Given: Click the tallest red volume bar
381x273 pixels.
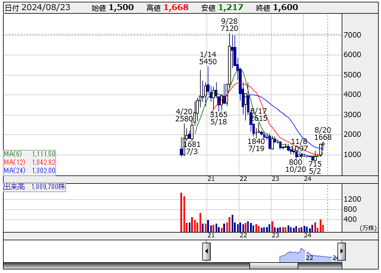Looking at the screenshot, I should [x=181, y=212].
